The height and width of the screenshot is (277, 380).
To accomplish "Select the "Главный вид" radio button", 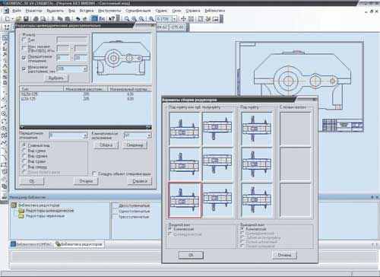I will [x=24, y=145].
